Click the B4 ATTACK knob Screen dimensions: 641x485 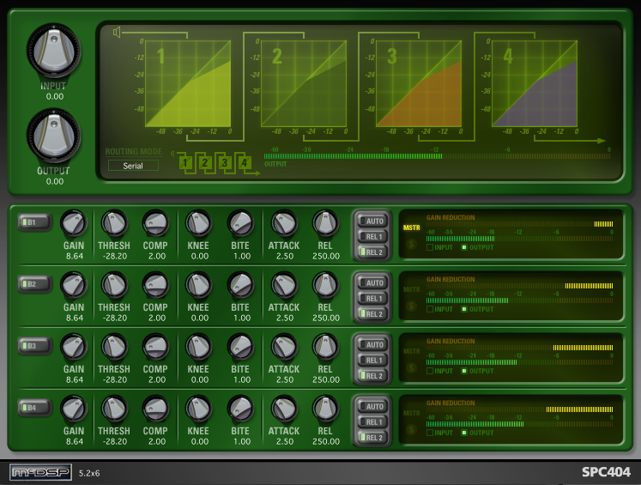284,409
